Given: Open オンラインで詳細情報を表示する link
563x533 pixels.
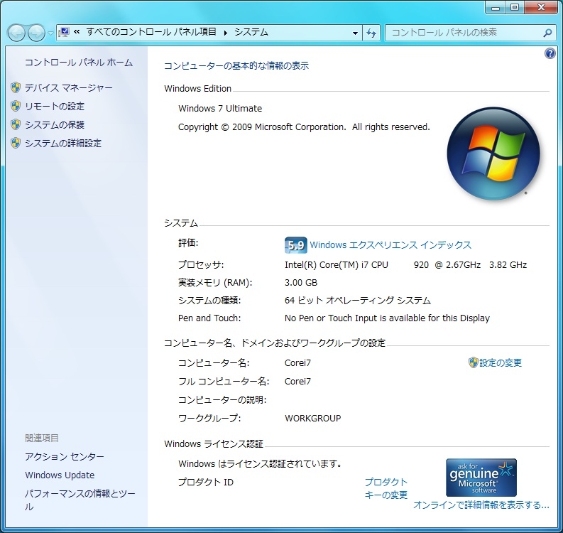Looking at the screenshot, I should 481,505.
